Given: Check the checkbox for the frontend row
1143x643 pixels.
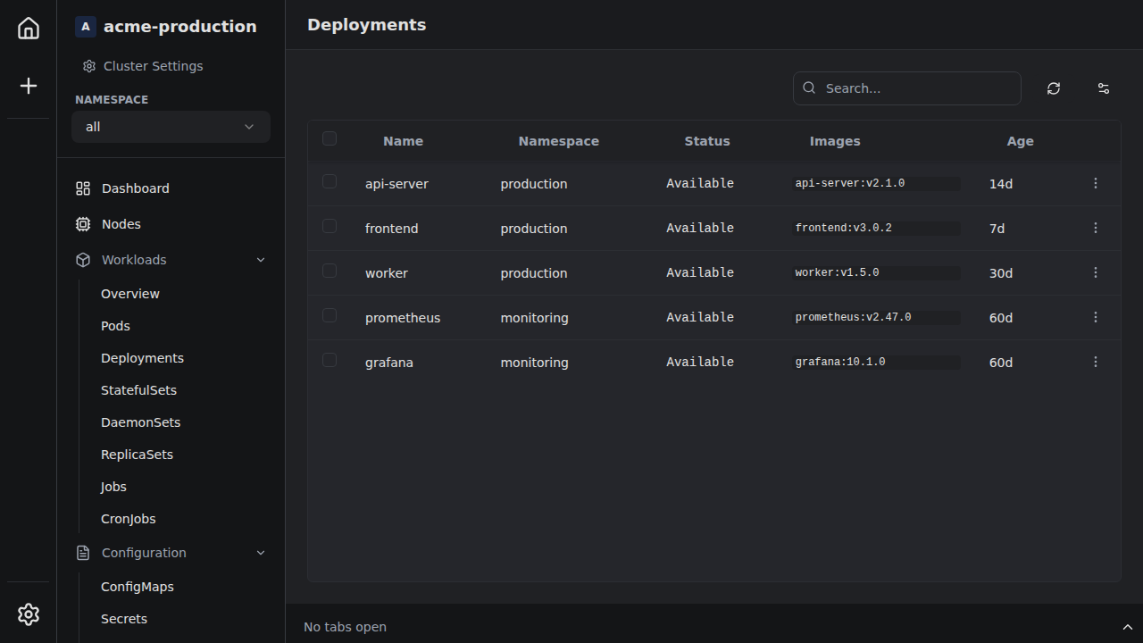Looking at the screenshot, I should click(329, 226).
